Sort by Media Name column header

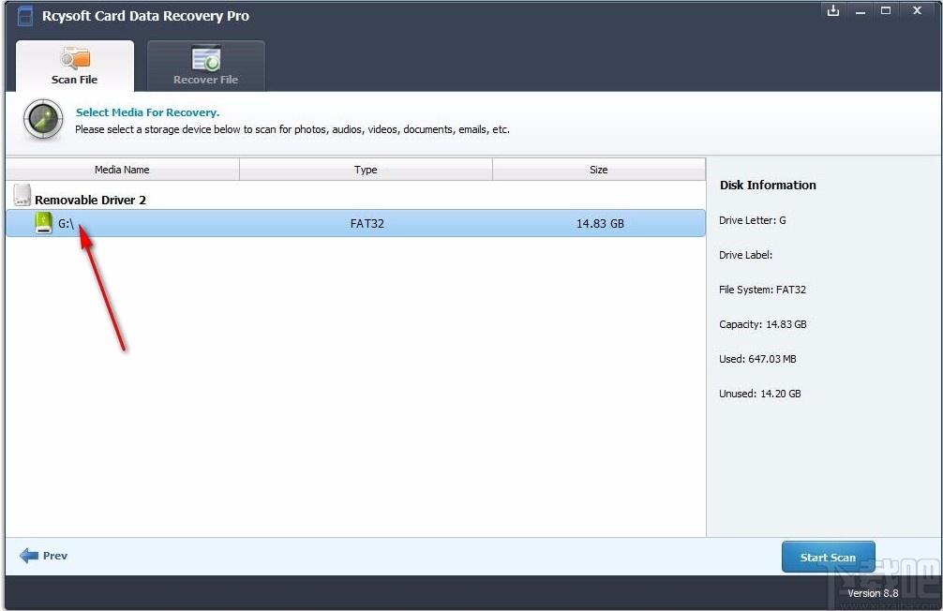click(122, 170)
